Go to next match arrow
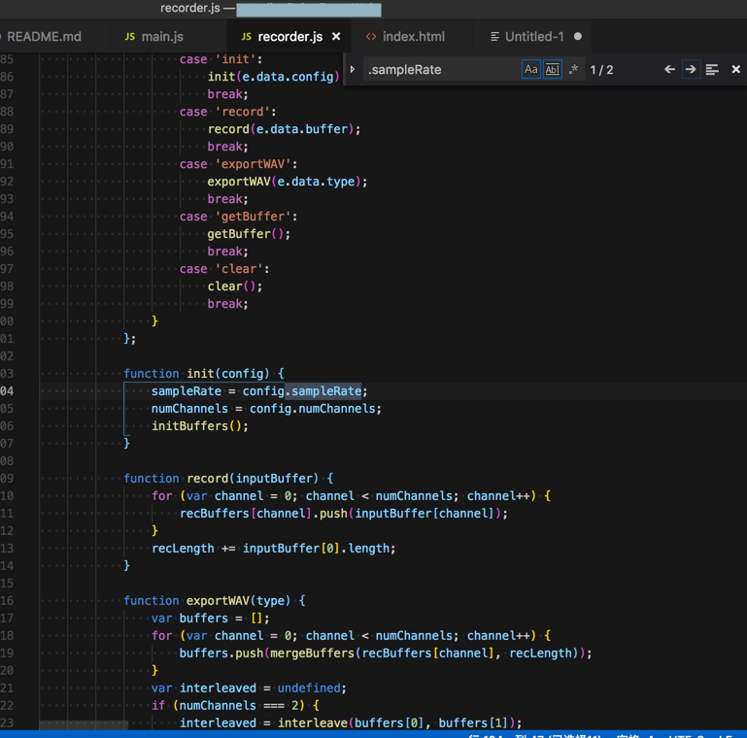Screen dimensions: 747x738 (x=691, y=70)
